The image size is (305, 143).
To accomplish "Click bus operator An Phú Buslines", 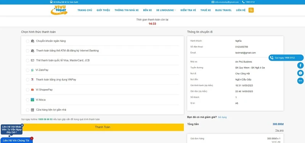I will [x=244, y=62].
